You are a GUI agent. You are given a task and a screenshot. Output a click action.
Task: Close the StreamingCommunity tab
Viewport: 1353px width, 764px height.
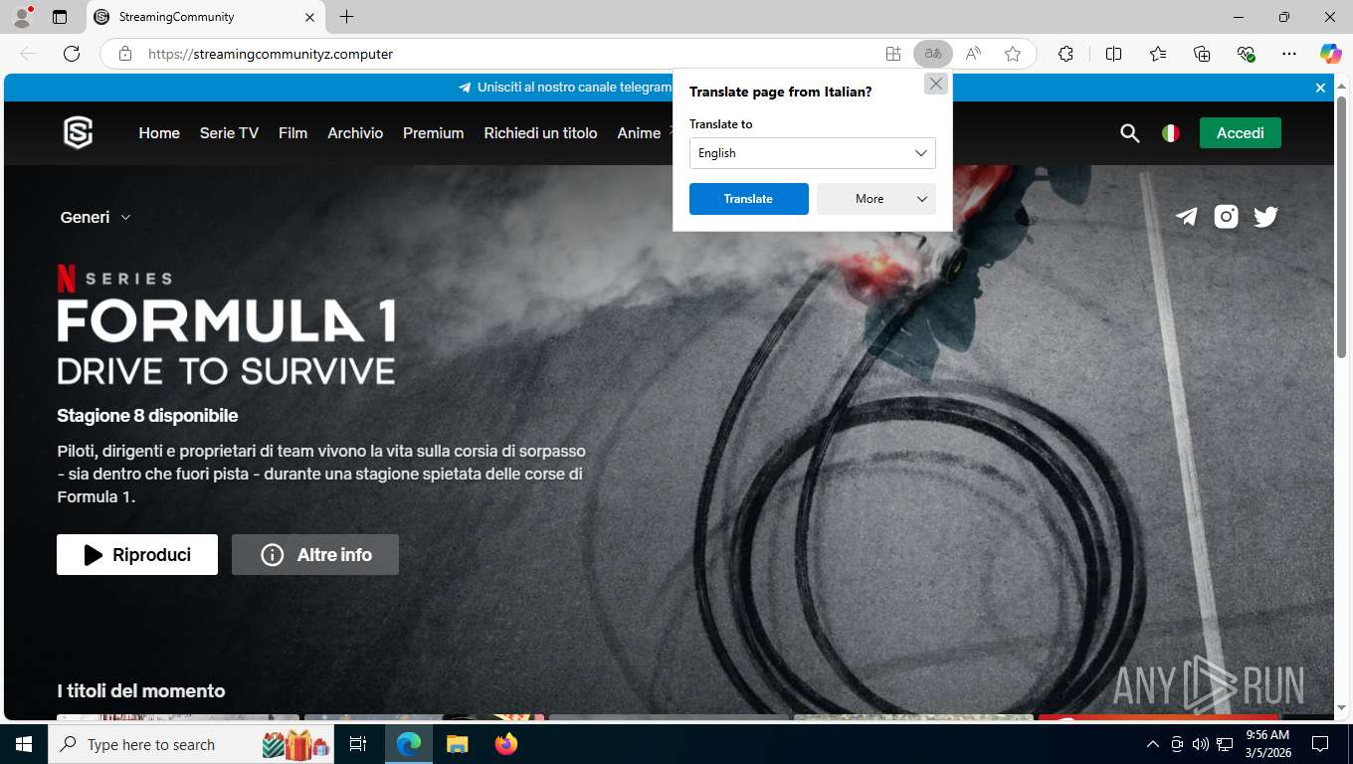coord(308,17)
